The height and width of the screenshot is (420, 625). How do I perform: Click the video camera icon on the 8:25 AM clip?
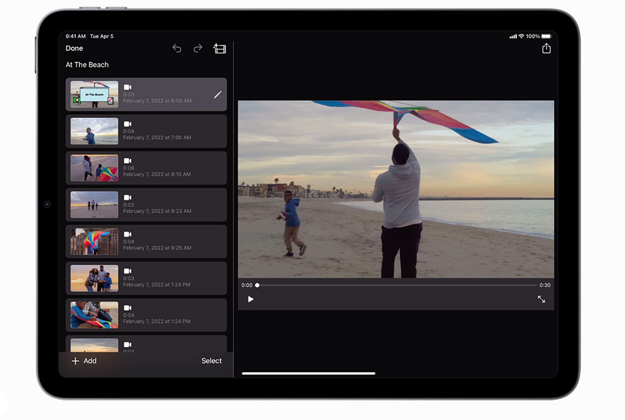click(127, 234)
